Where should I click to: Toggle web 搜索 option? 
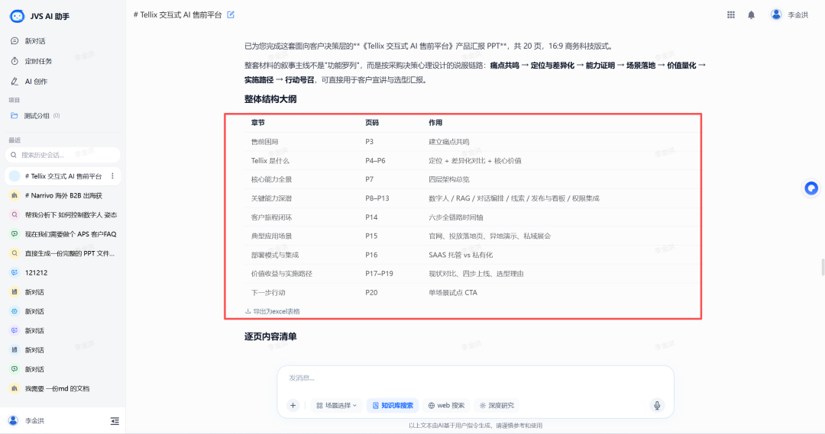[446, 405]
